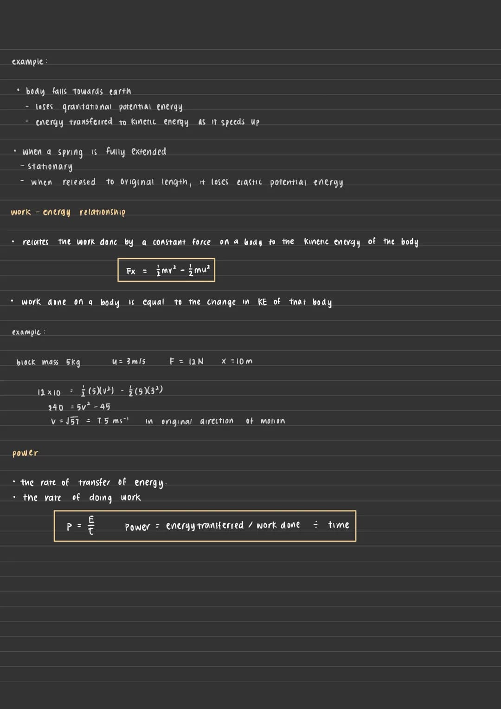Click 'u = 3m/s' value
The image size is (501, 709).
(x=128, y=361)
